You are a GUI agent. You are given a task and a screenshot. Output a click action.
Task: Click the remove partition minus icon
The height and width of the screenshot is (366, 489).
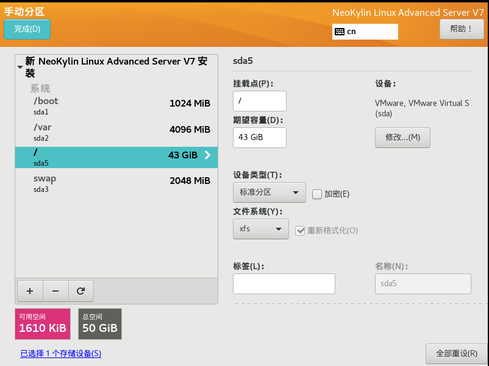55,291
